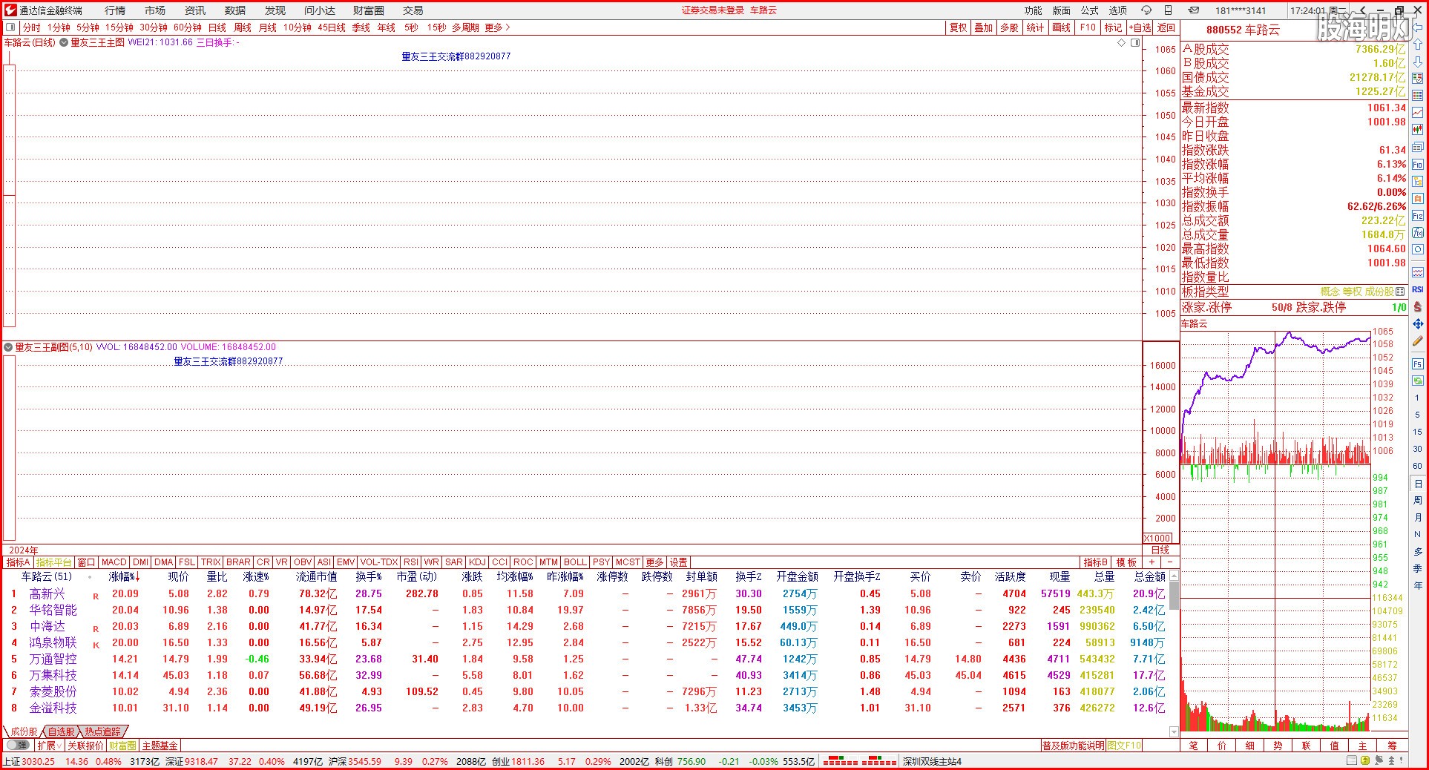Click the headset service icon in title bar
Viewport: 1429px width, 770px height.
tap(1146, 10)
